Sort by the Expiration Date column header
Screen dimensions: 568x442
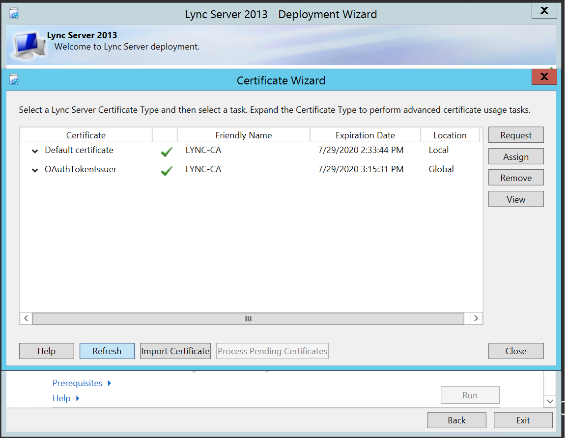[x=365, y=135]
